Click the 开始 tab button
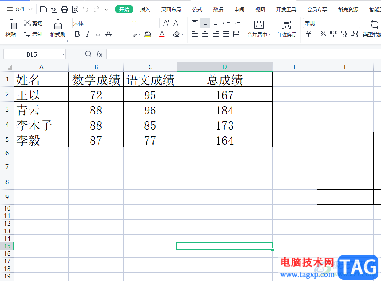Viewport: 381px width, 281px height. pyautogui.click(x=124, y=10)
